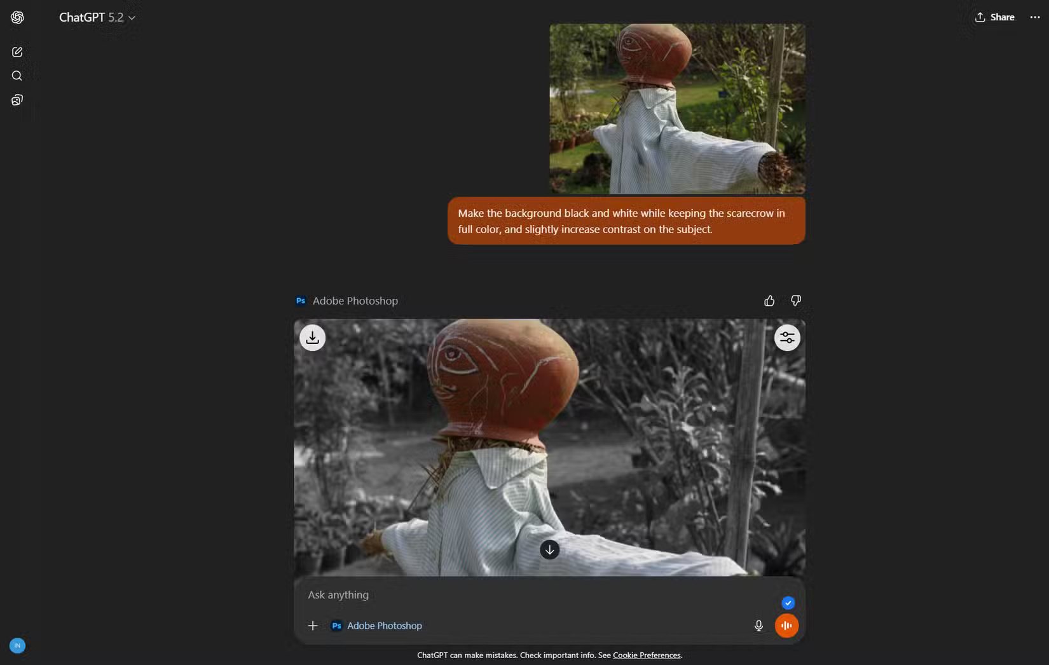This screenshot has height=665, width=1049.
Task: Open the three-dot more options menu
Action: click(x=1034, y=17)
